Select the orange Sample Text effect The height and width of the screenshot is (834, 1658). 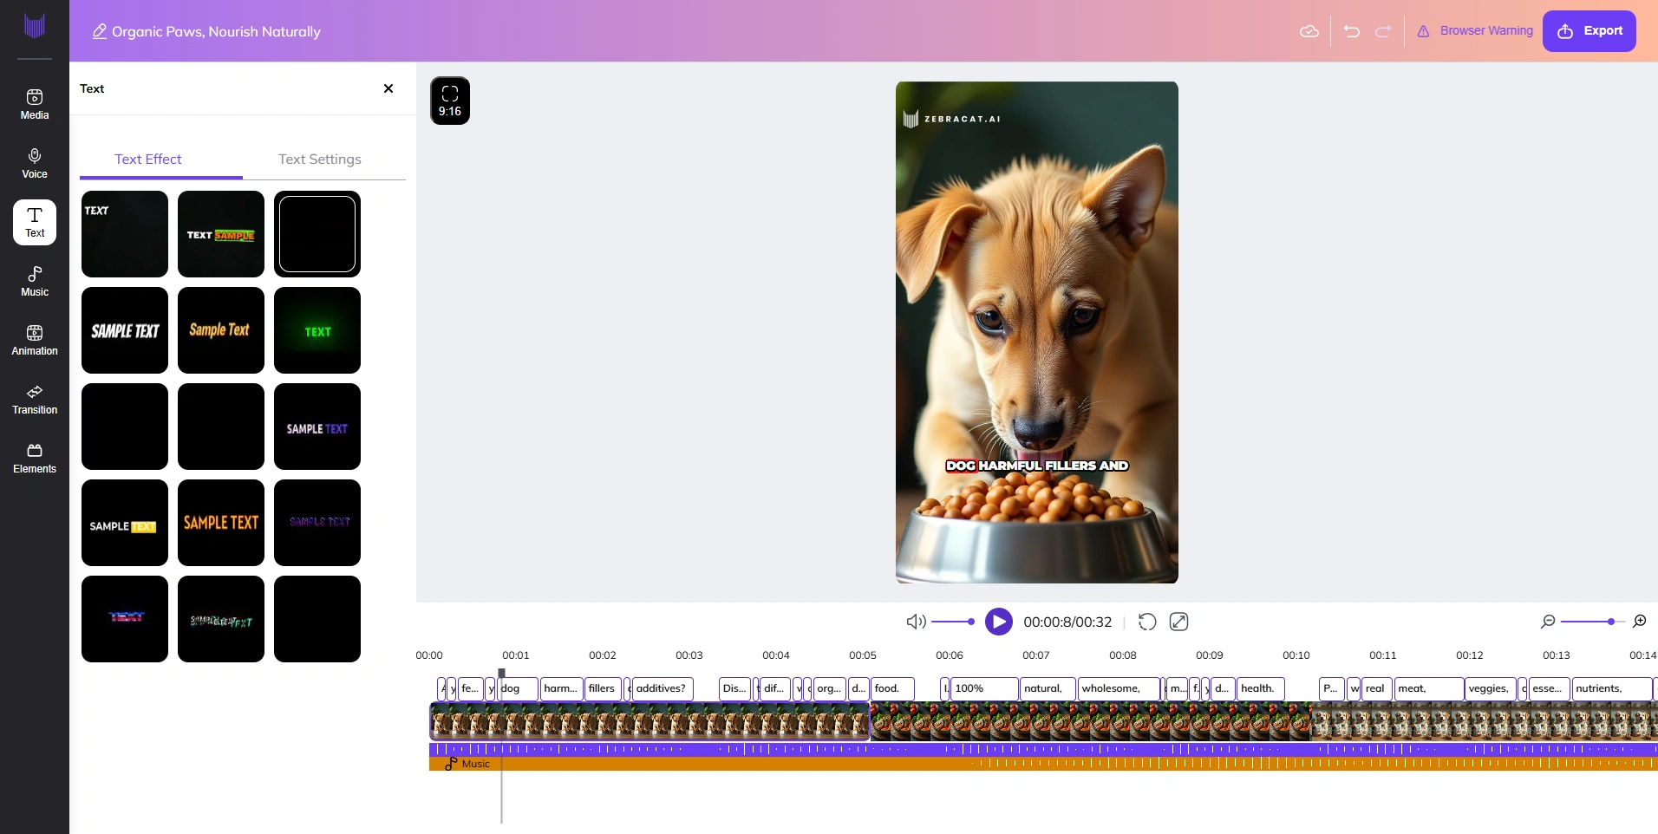point(221,330)
